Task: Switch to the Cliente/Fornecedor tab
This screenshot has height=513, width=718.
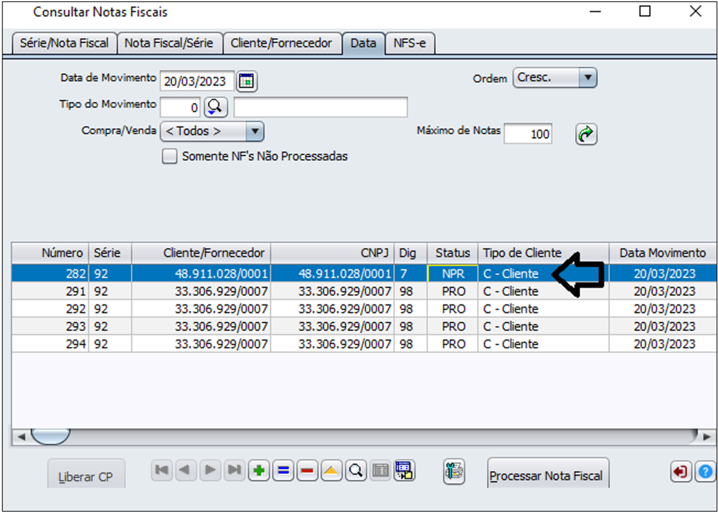Action: tap(281, 43)
